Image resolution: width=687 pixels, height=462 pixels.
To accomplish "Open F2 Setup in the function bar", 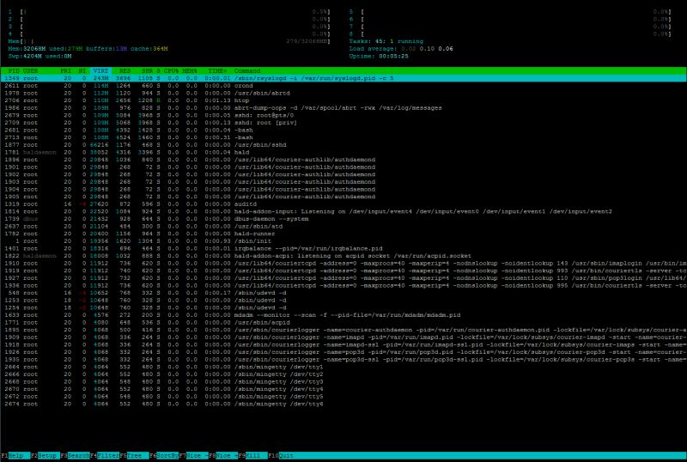I will pos(46,455).
